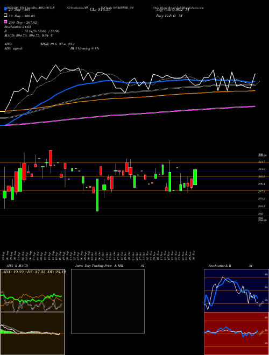Click the 322.7 price axis label

click(x=262, y=162)
